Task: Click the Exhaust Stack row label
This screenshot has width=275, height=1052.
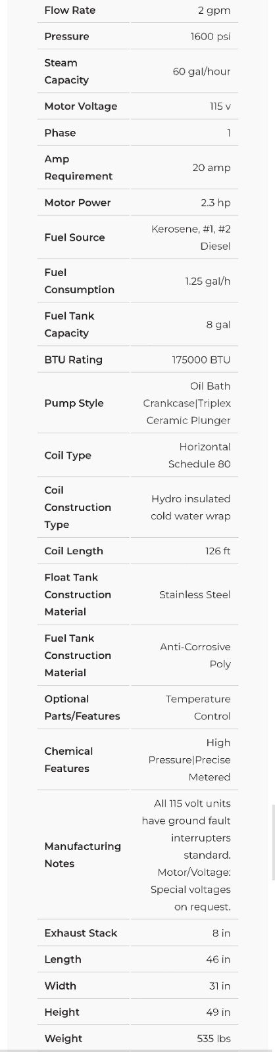Action: (x=80, y=933)
